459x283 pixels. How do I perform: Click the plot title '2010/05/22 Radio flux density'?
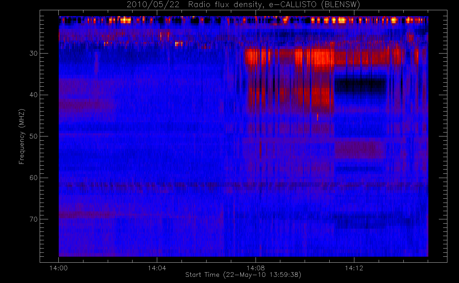click(x=243, y=5)
